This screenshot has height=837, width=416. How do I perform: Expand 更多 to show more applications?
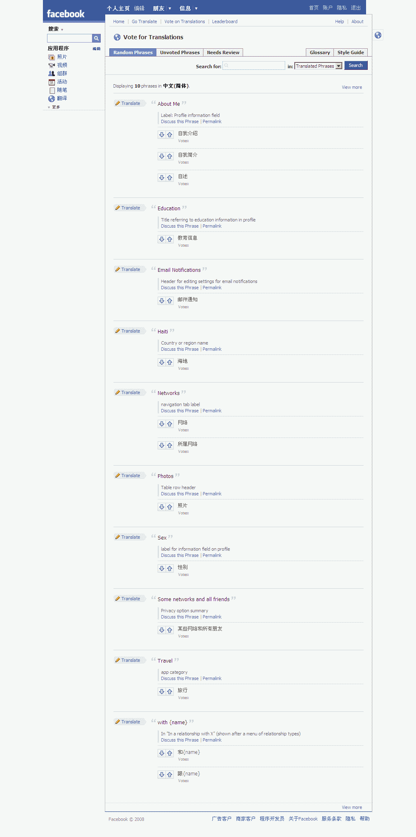click(x=54, y=107)
